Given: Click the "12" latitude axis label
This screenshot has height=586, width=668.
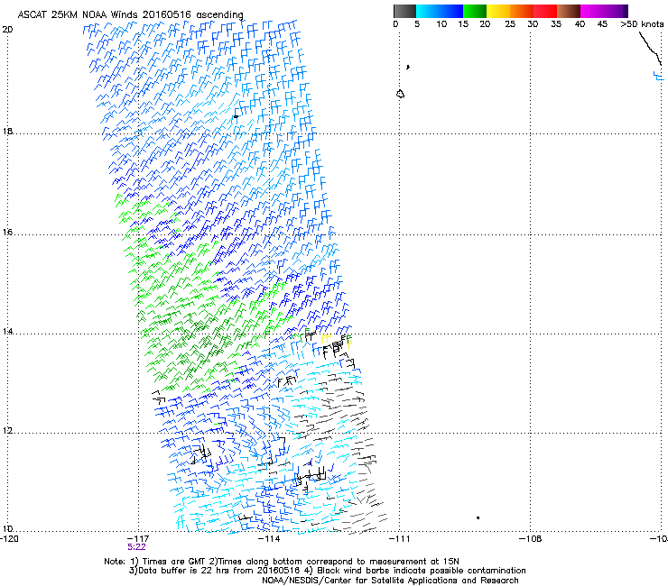Looking at the screenshot, I should point(7,430).
